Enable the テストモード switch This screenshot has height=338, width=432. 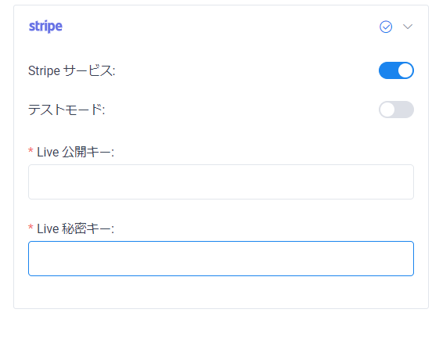[396, 110]
